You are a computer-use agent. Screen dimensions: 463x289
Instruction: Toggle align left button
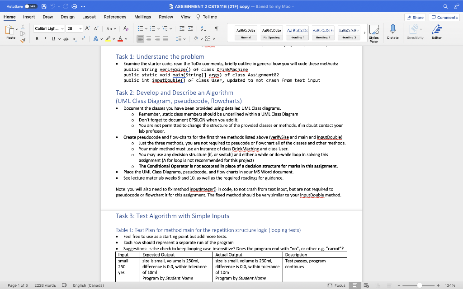(x=141, y=39)
